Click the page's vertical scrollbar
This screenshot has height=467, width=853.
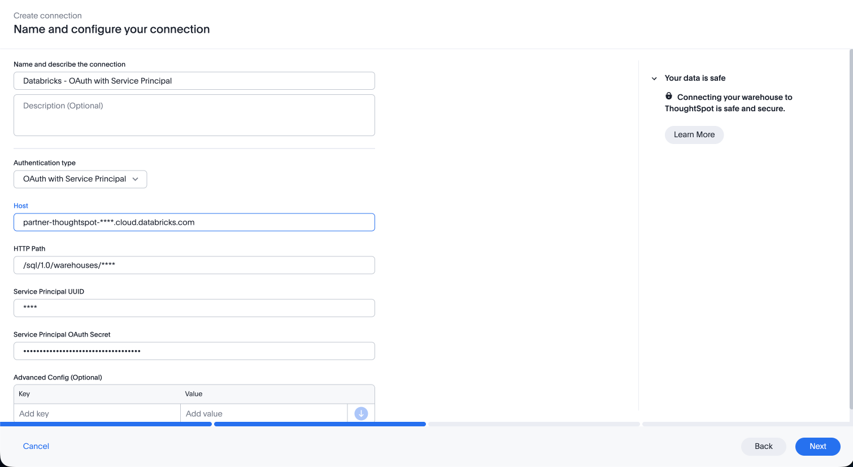851,229
